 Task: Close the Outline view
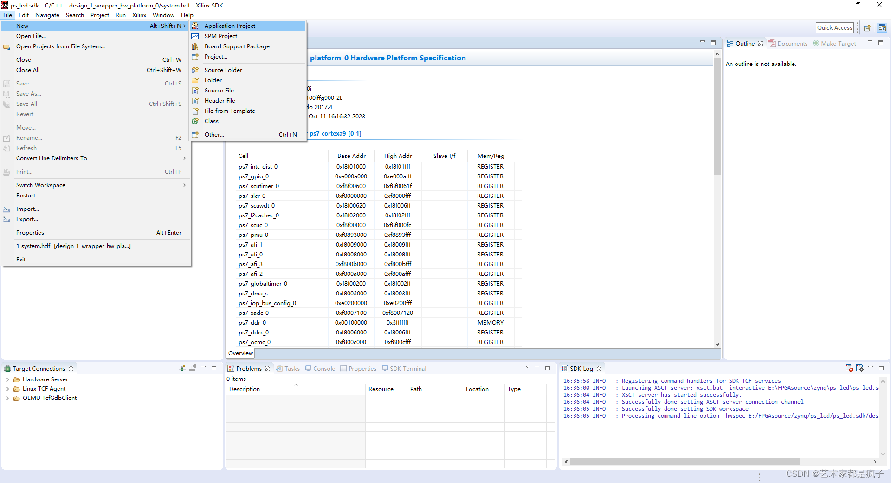761,43
